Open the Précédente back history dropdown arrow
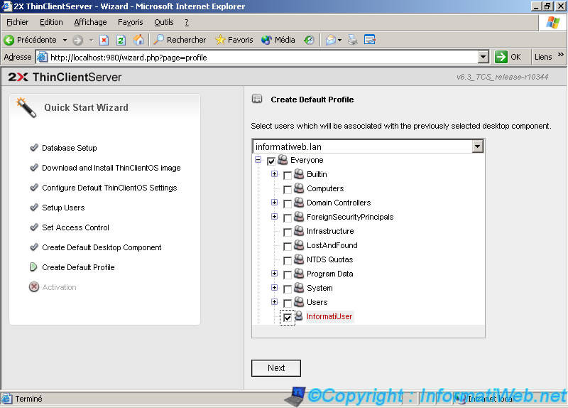This screenshot has width=568, height=408. pos(65,40)
